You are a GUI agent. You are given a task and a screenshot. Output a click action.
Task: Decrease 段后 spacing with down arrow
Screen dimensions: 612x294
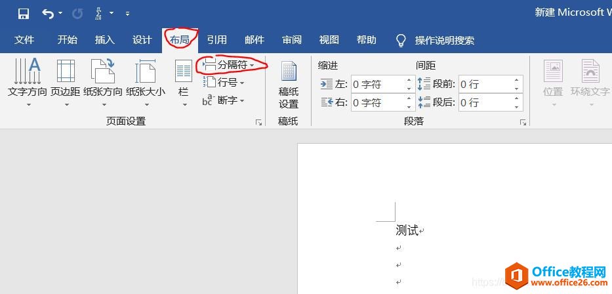tap(517, 107)
